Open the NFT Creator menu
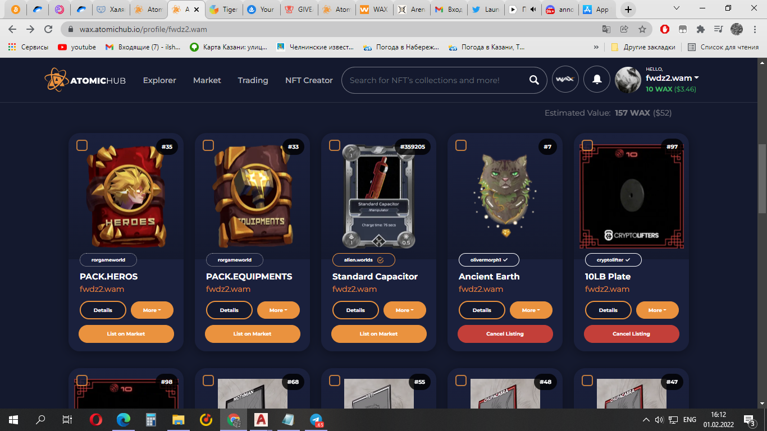 pos(309,80)
